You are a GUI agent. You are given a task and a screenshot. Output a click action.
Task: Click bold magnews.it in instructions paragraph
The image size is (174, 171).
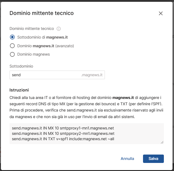pos(123,98)
